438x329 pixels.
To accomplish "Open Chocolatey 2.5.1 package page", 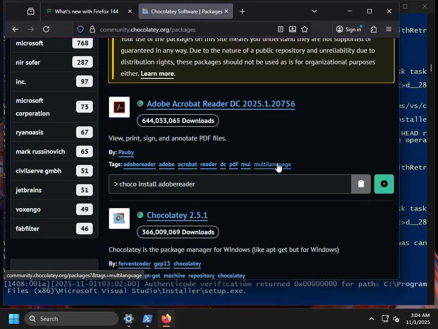I will (177, 215).
